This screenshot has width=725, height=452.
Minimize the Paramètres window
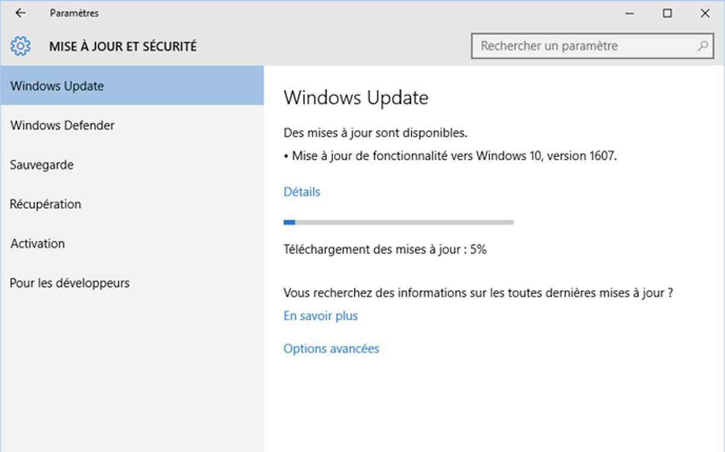[x=630, y=13]
